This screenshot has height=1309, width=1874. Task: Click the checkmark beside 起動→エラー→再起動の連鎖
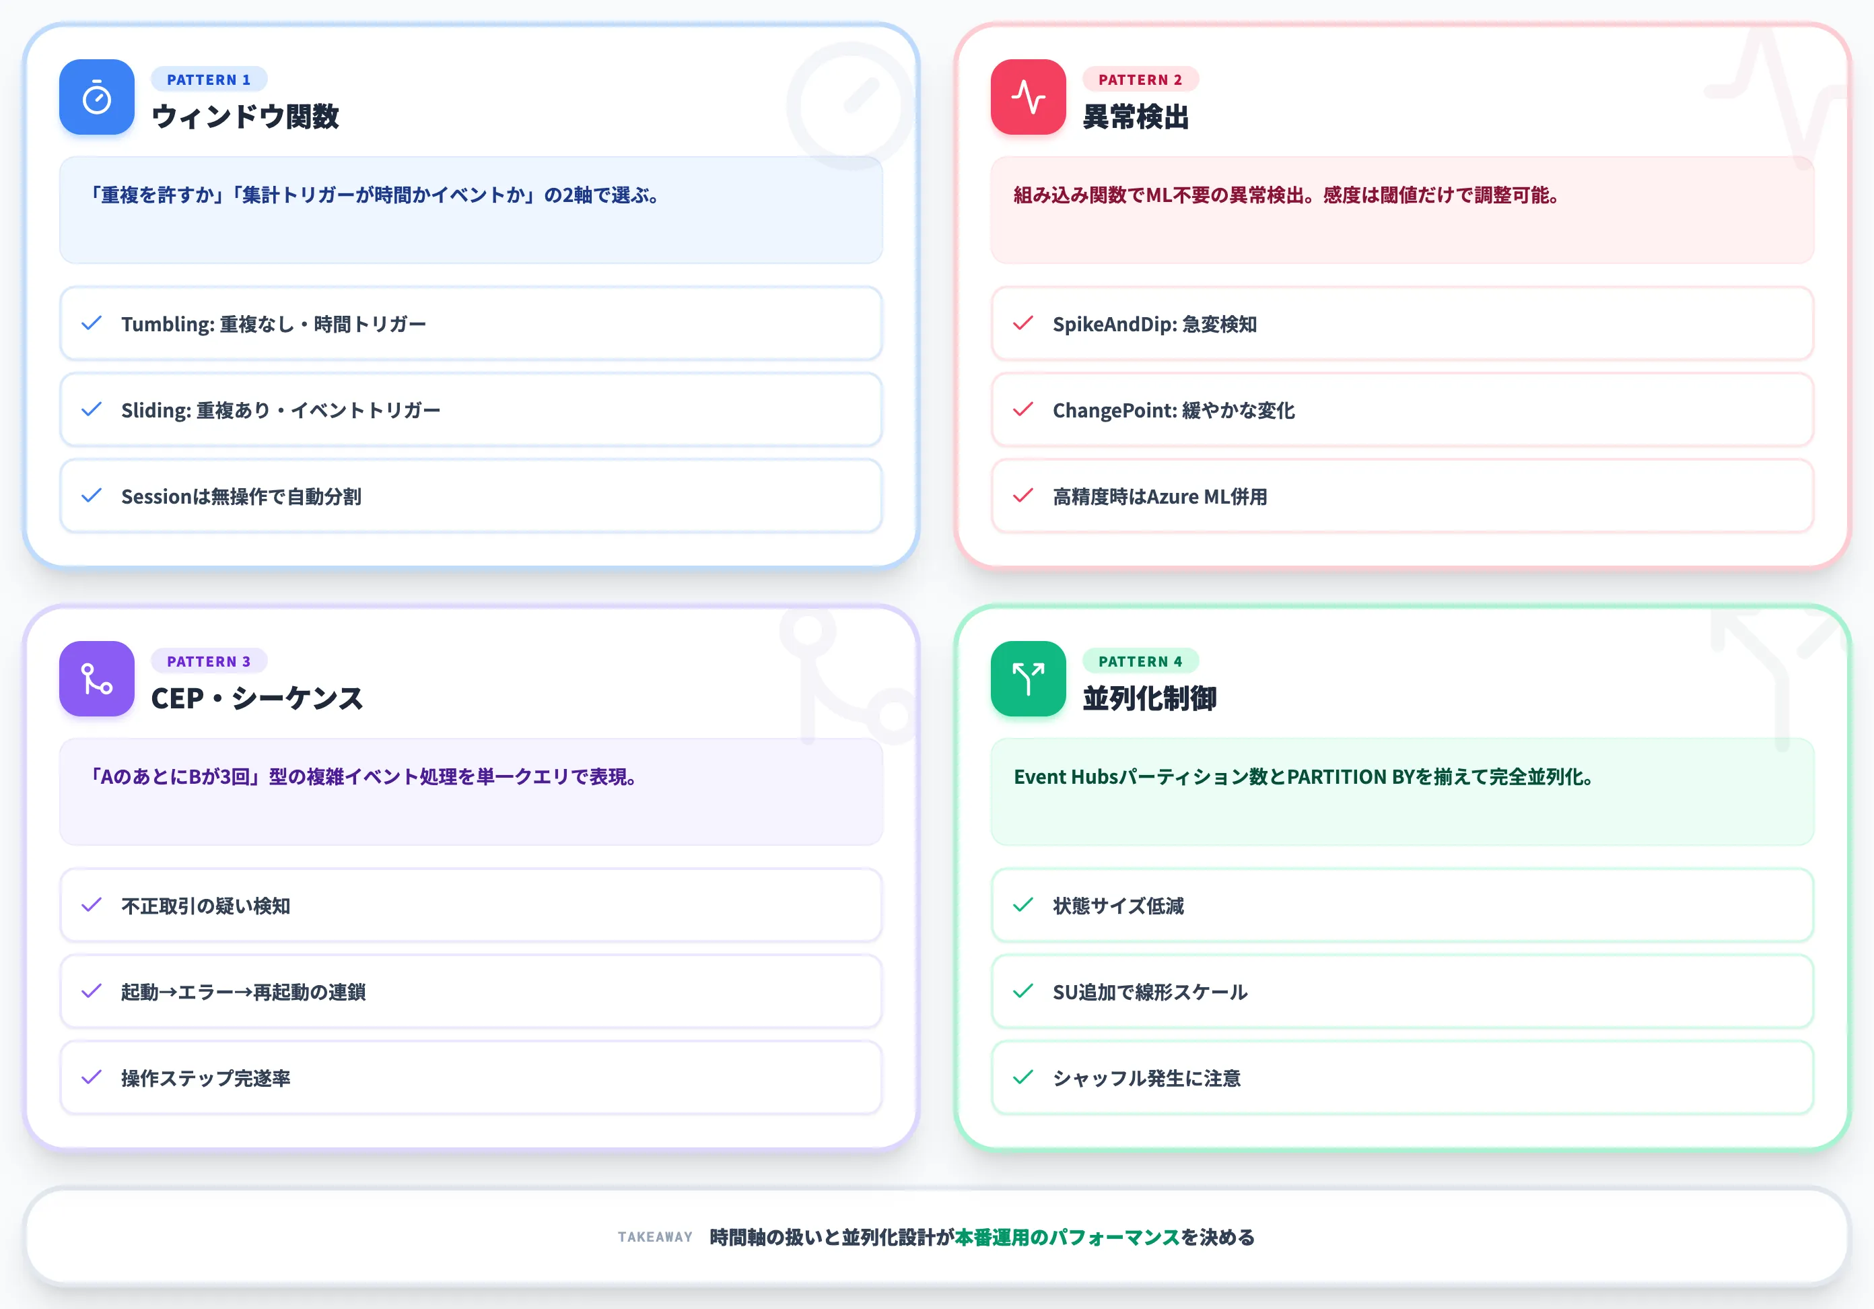pos(92,991)
